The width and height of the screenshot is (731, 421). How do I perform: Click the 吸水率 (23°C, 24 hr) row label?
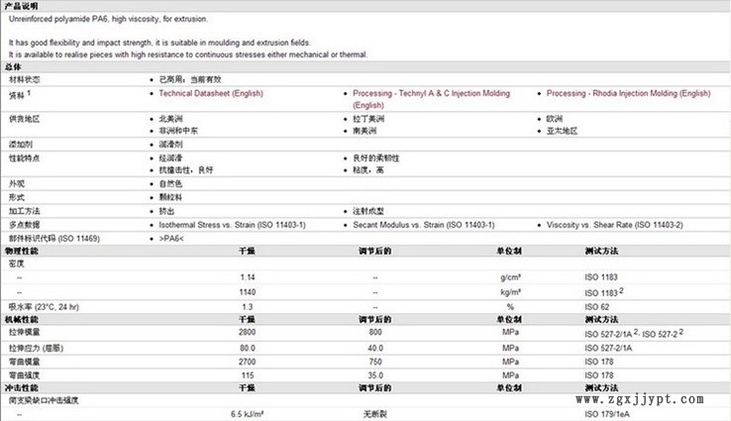point(45,307)
